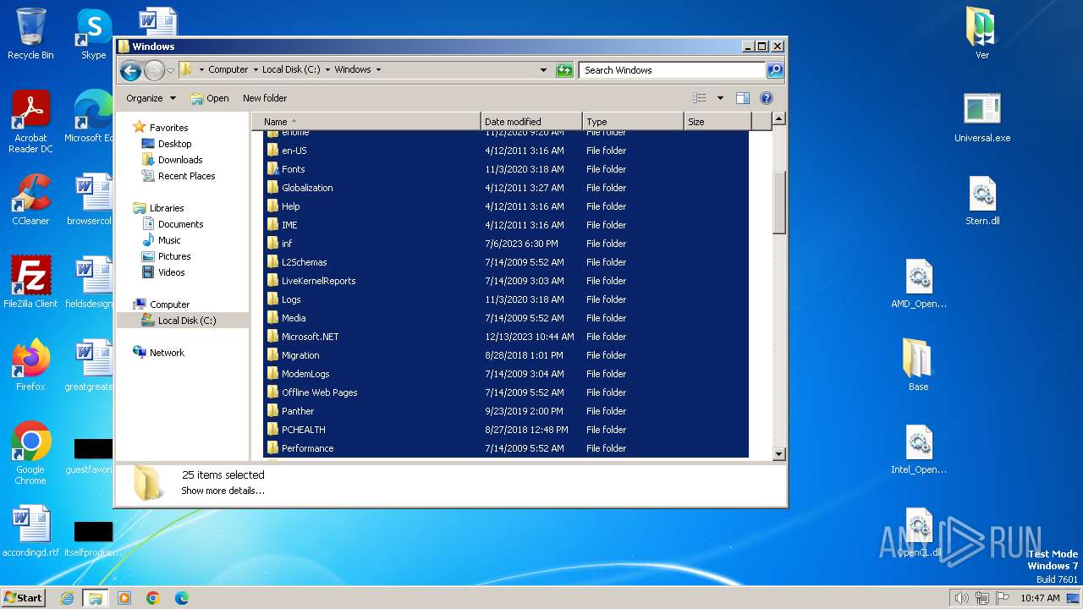Image resolution: width=1083 pixels, height=609 pixels.
Task: Open the view options dropdown arrow
Action: 720,98
